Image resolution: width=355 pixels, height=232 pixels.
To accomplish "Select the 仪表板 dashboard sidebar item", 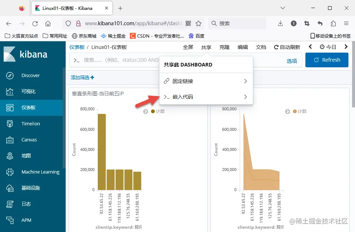I will (x=31, y=107).
